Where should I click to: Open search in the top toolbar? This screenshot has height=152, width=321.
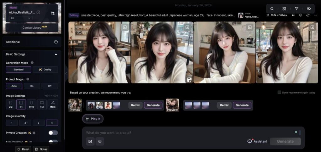(x=272, y=9)
